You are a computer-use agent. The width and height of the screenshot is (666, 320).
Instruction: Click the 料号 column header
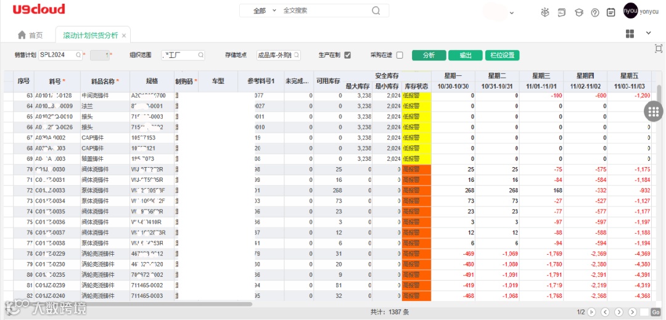57,81
